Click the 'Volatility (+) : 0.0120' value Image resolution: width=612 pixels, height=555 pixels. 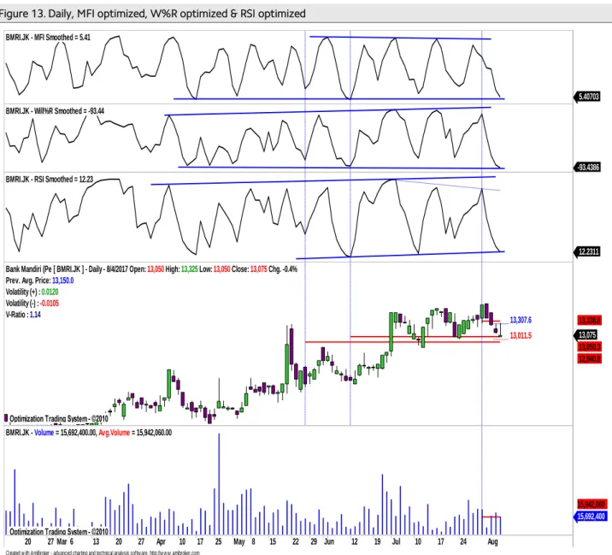32,292
